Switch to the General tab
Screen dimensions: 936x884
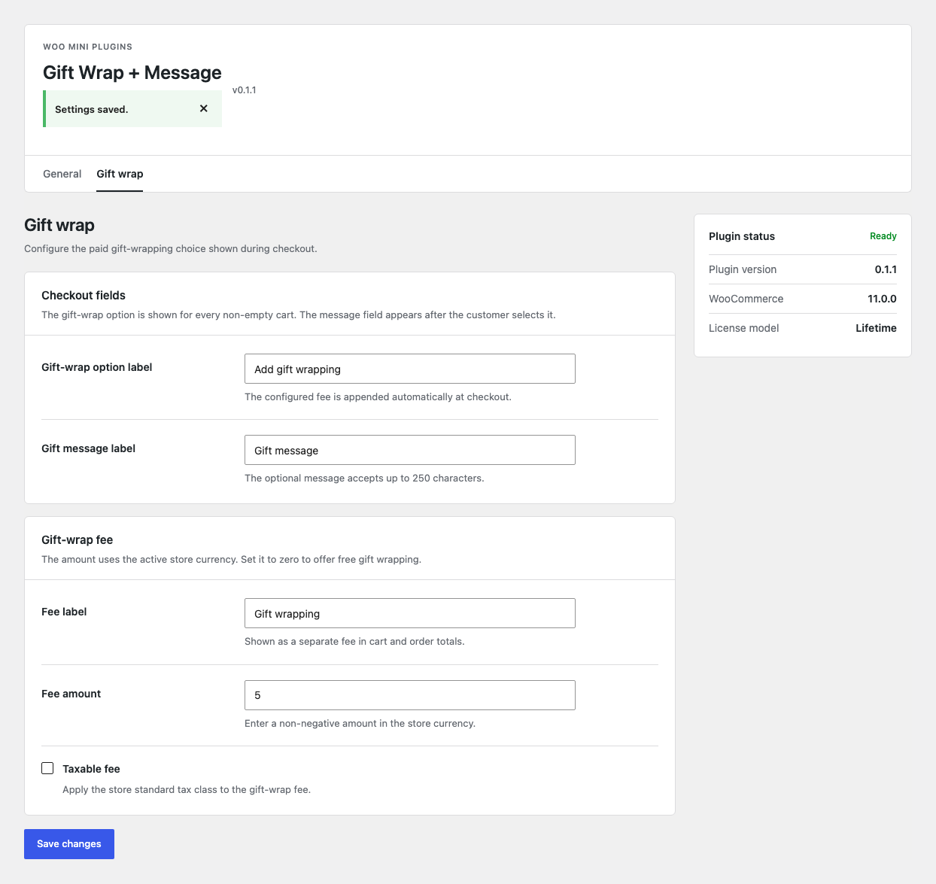click(x=62, y=174)
